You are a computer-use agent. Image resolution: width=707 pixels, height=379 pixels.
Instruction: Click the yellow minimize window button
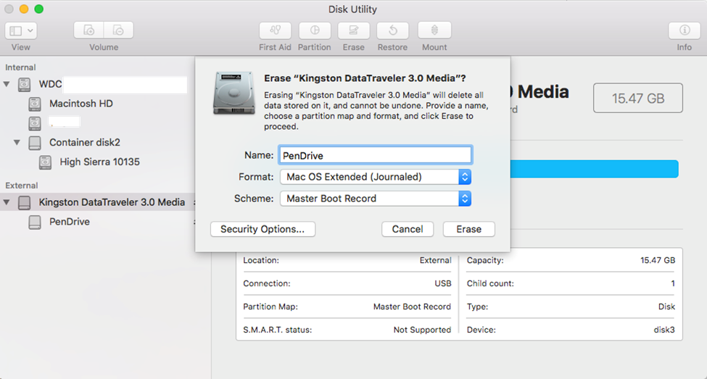[x=24, y=9]
